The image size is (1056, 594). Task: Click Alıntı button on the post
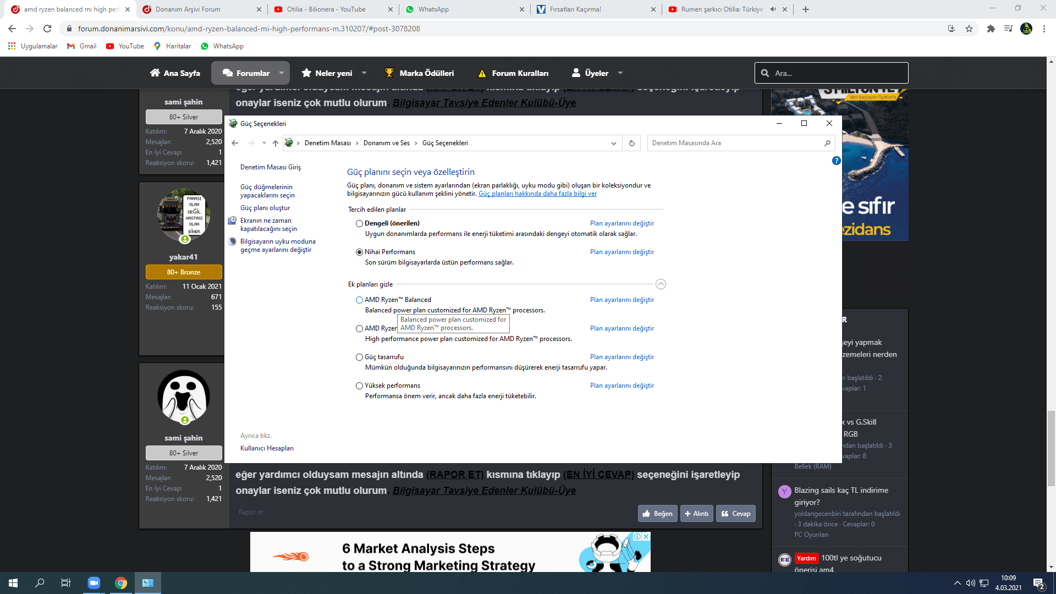697,514
